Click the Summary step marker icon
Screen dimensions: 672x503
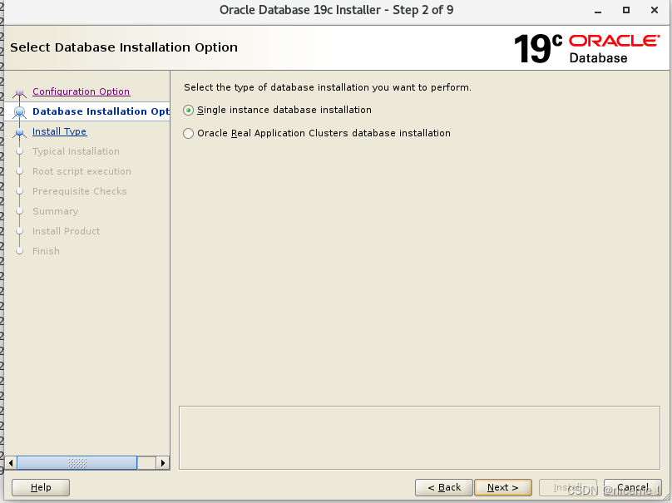[19, 211]
